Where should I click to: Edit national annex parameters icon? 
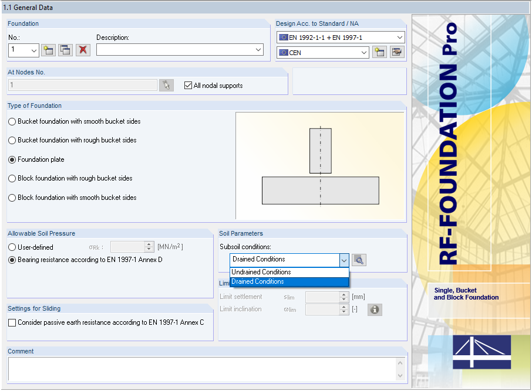coord(397,52)
